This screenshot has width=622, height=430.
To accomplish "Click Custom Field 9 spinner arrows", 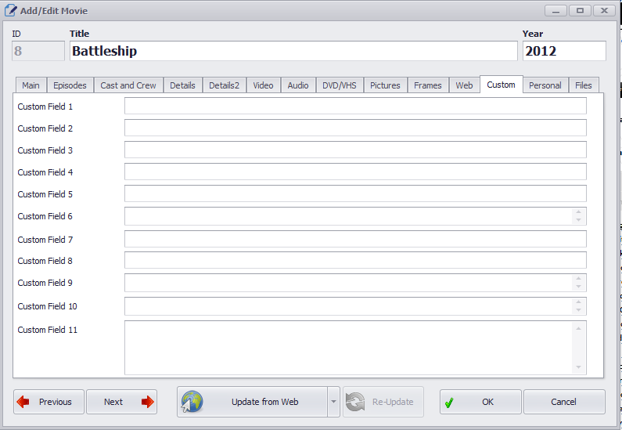I will point(578,283).
